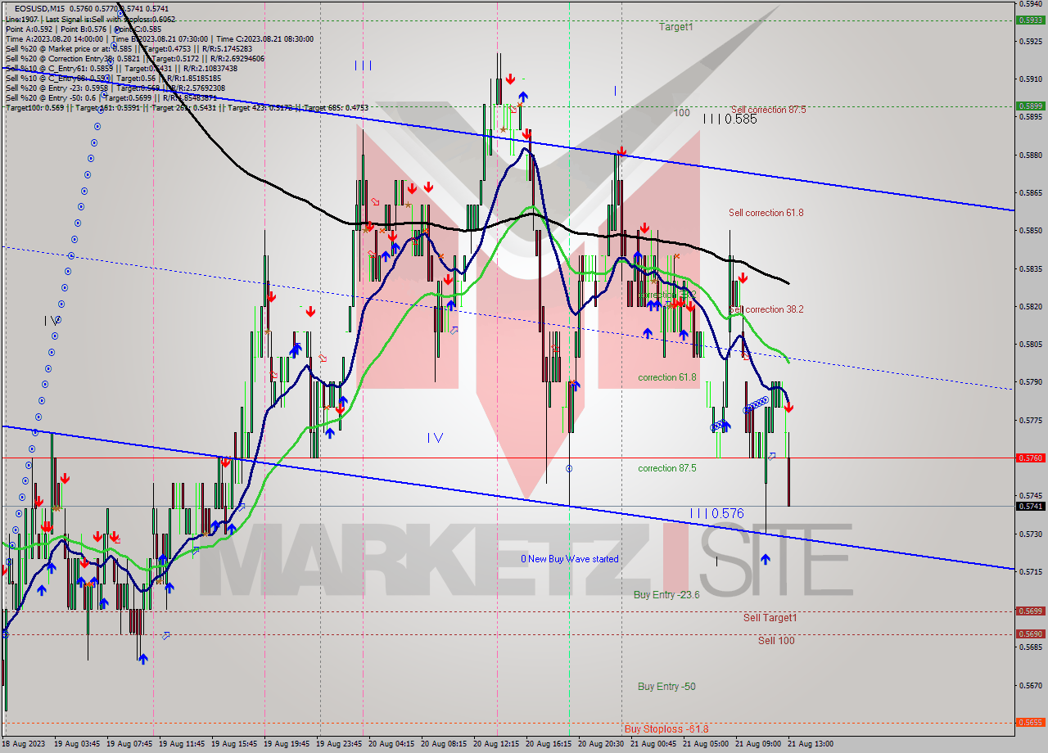Click the 0.5880 price axis label
This screenshot has height=753, width=1048.
point(1031,155)
